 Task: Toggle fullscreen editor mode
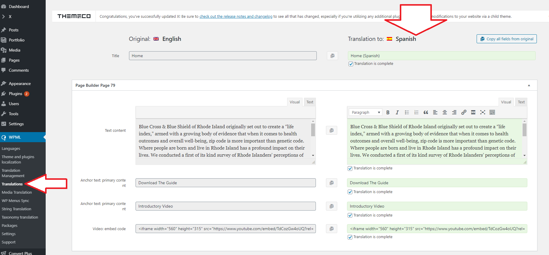483,112
